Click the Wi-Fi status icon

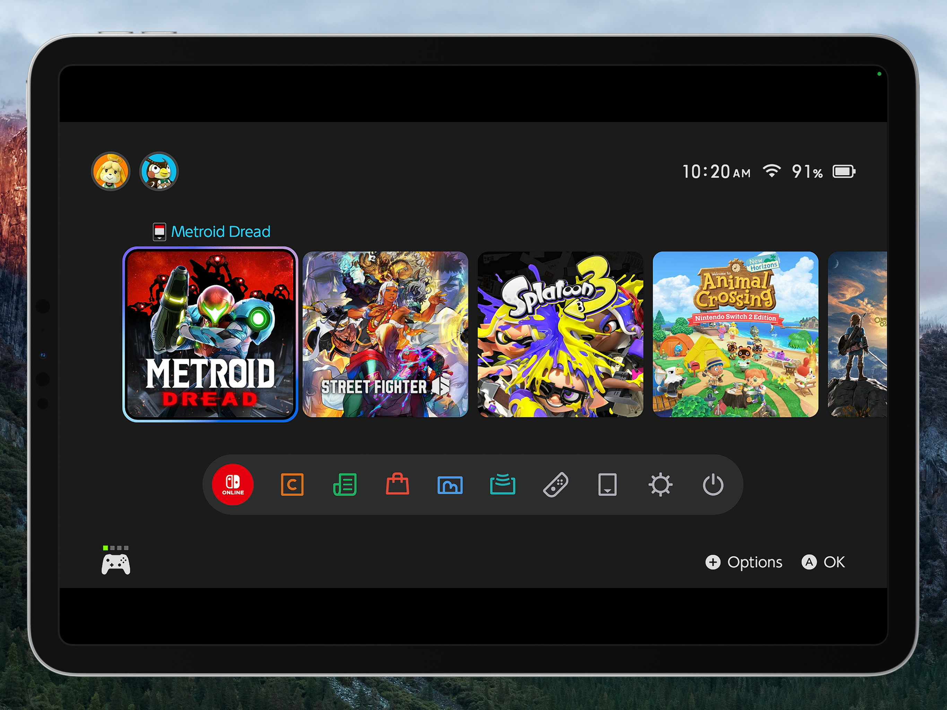click(772, 171)
